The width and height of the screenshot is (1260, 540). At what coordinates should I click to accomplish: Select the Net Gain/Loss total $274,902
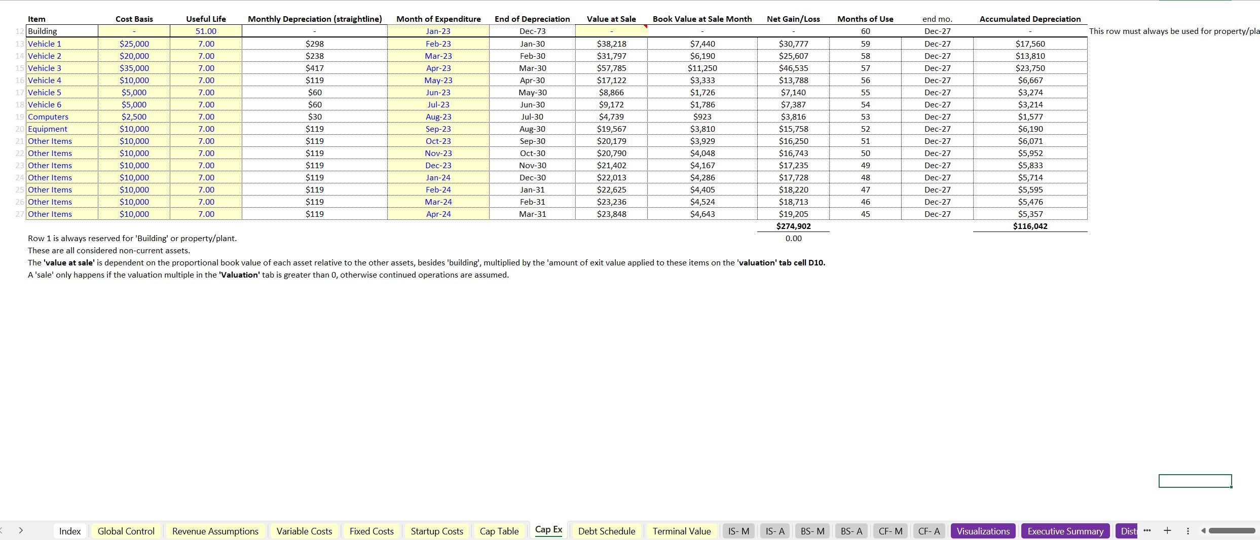[793, 226]
